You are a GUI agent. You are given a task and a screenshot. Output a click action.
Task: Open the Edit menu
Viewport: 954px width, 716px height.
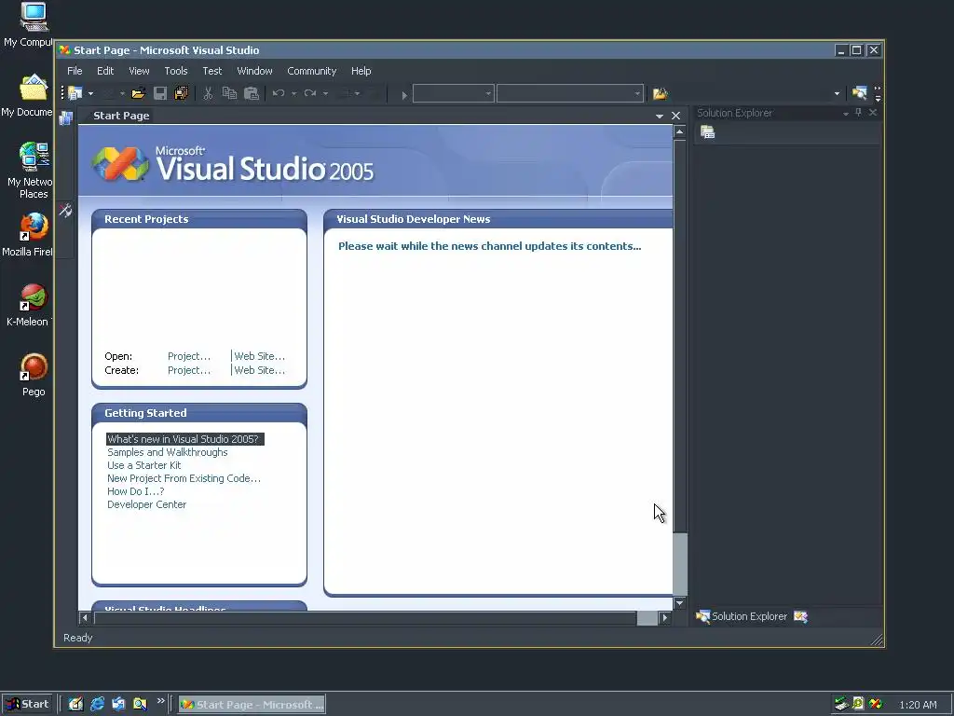coord(105,71)
